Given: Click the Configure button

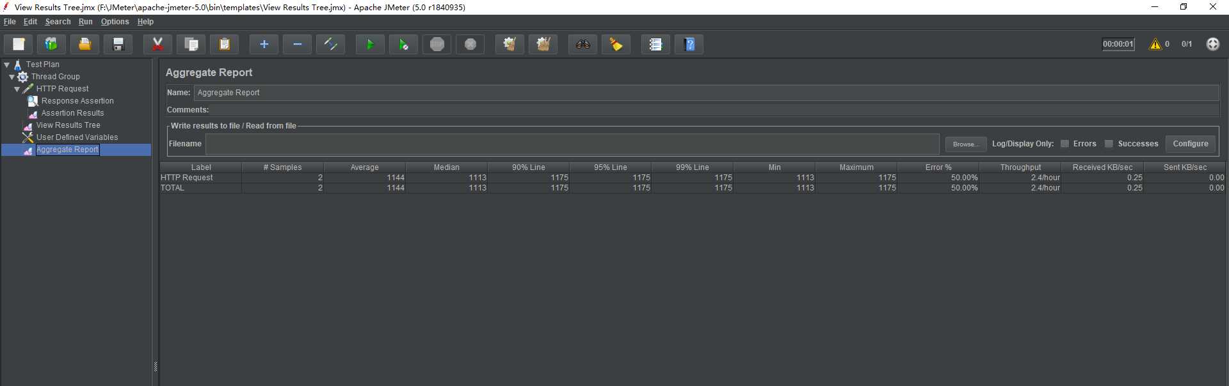Looking at the screenshot, I should tap(1190, 144).
